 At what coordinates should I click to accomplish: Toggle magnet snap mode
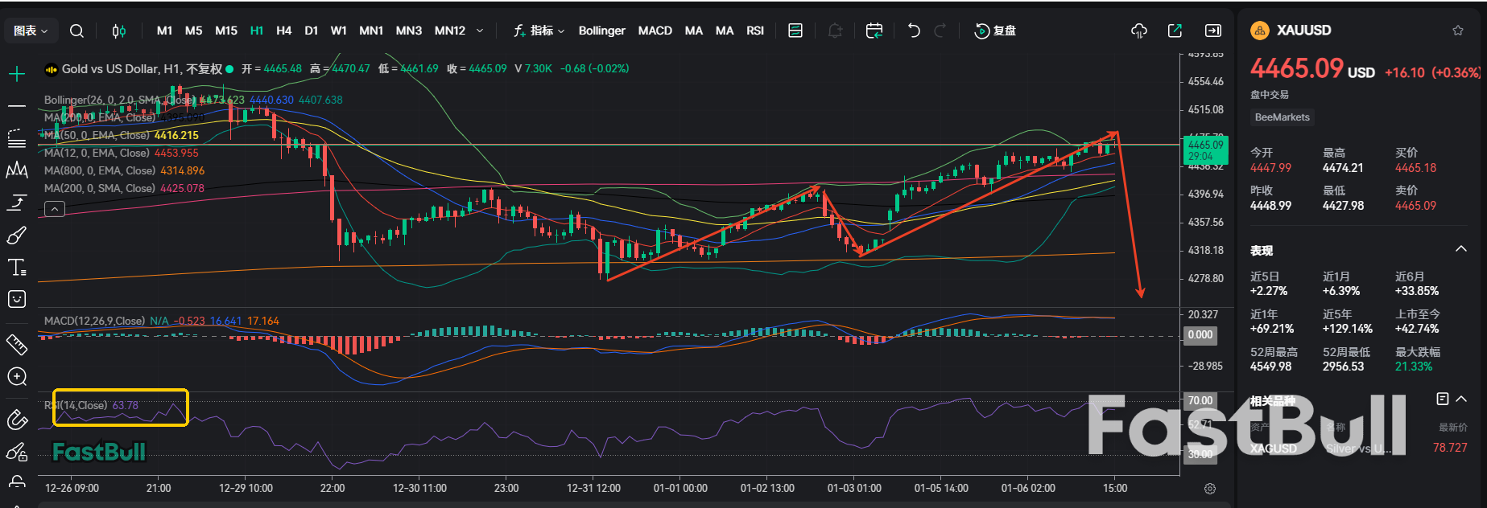[17, 420]
